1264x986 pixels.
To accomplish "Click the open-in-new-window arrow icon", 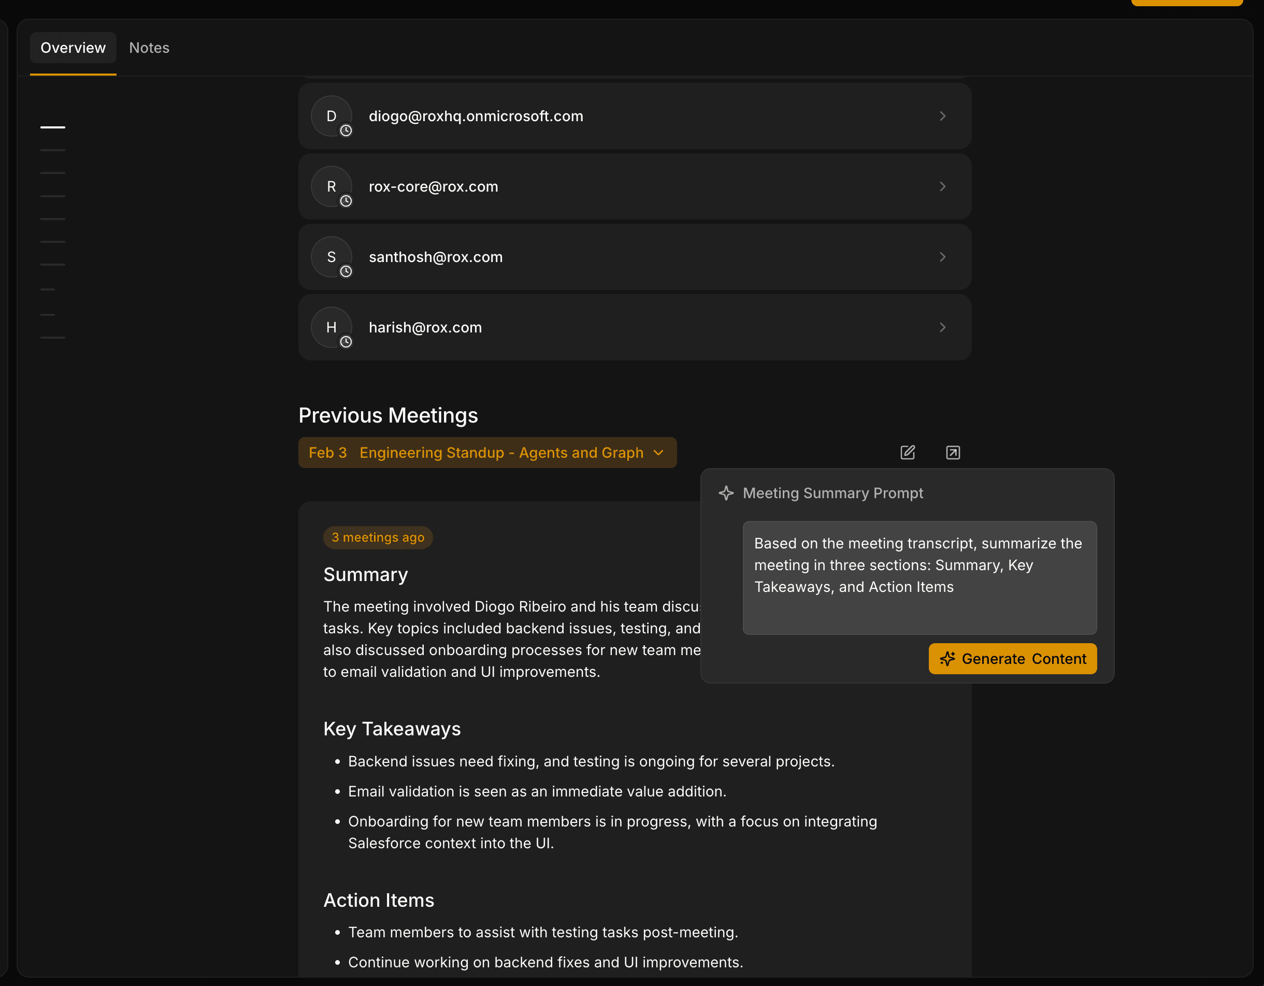I will (953, 453).
